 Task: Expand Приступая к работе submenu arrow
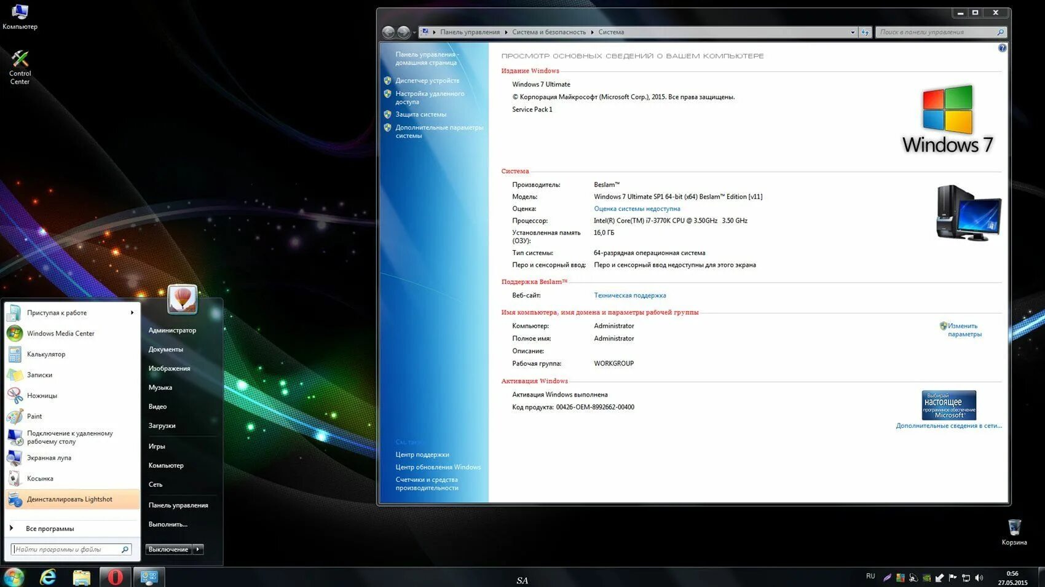(132, 313)
